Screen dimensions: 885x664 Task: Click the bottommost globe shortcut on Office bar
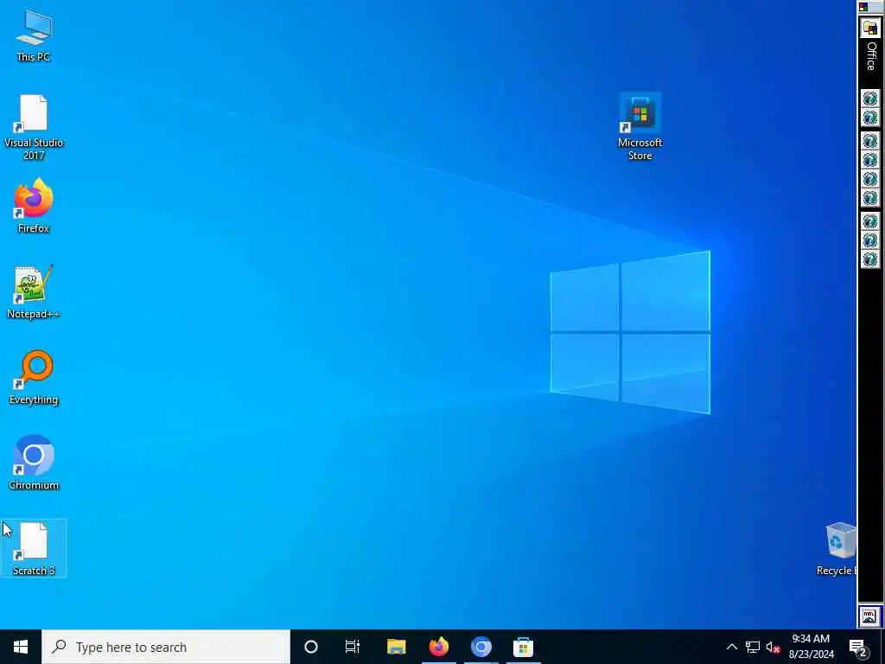870,259
